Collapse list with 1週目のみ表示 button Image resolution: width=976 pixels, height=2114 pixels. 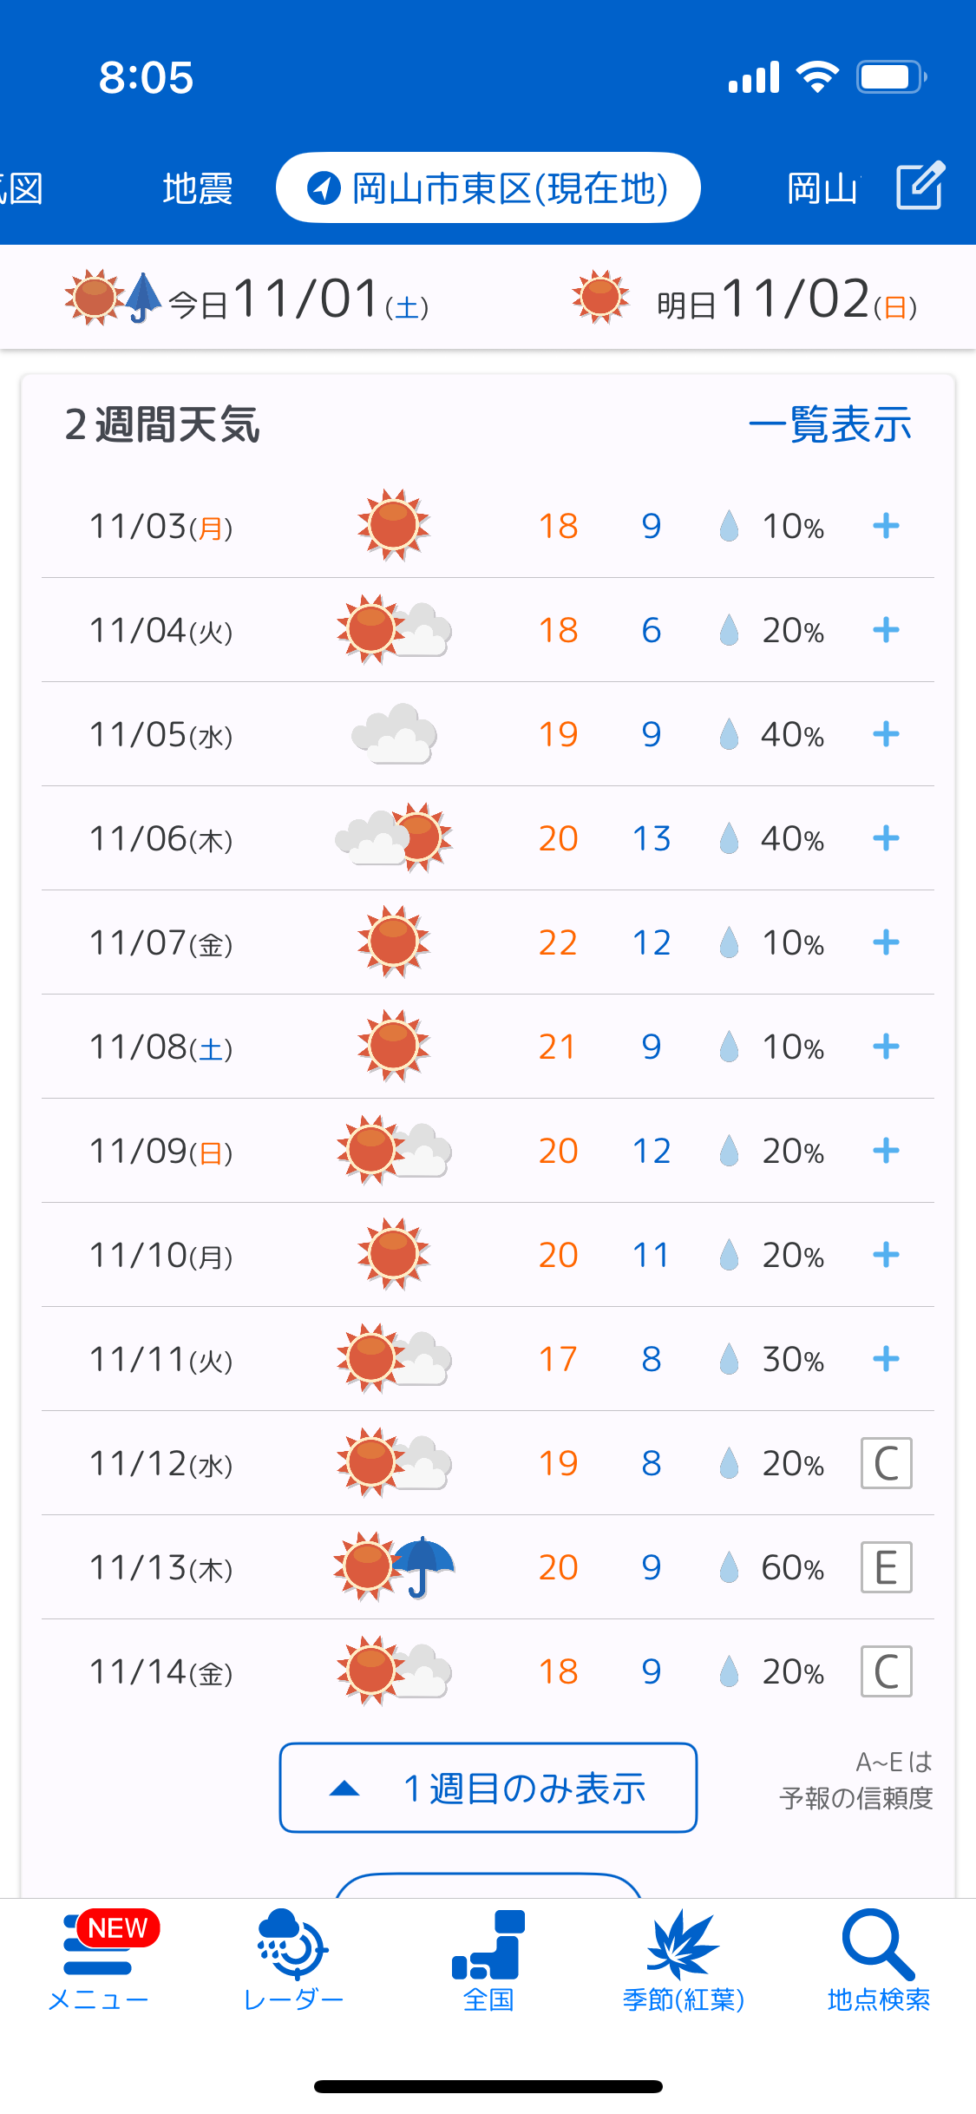click(488, 1788)
